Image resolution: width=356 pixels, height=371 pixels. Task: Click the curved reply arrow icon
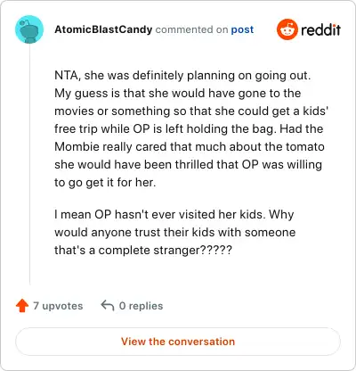pos(108,305)
